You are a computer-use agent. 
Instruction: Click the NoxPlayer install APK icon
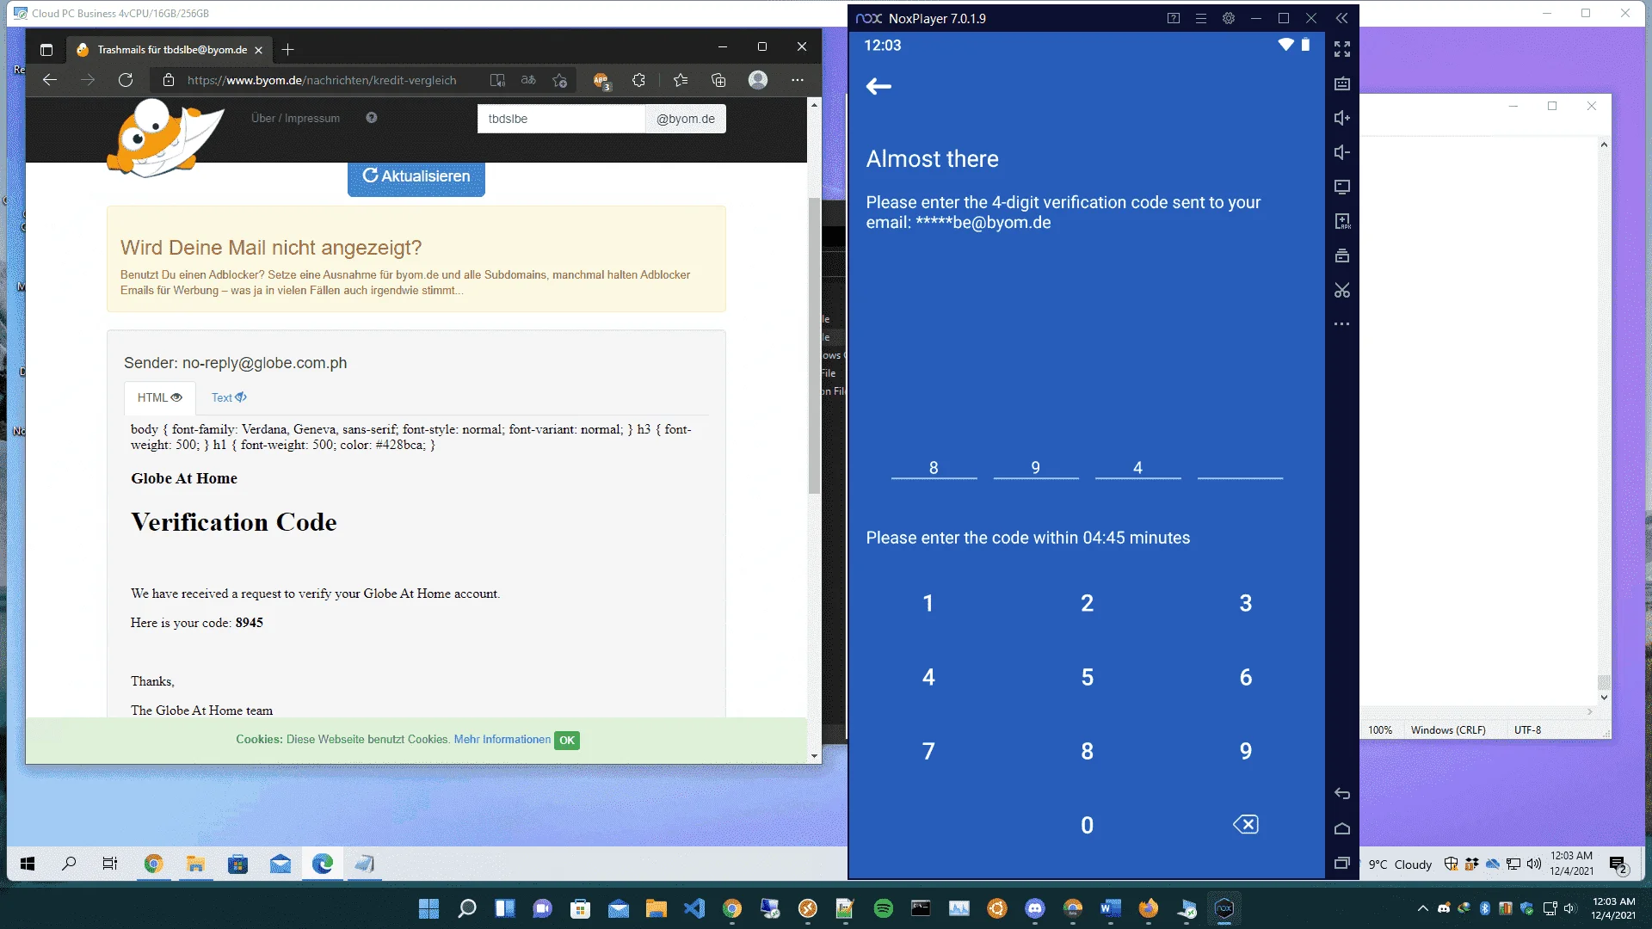coord(1341,221)
